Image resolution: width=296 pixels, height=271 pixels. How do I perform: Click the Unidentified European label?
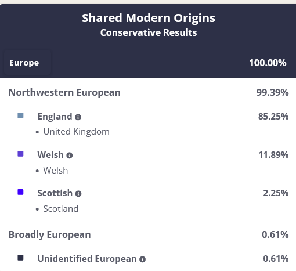87,259
